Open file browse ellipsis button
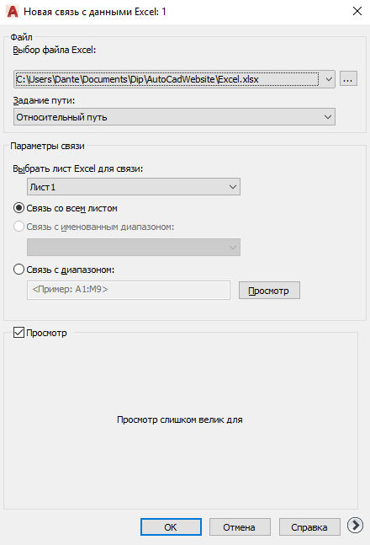Screen dimensions: 370x545 tap(348, 79)
